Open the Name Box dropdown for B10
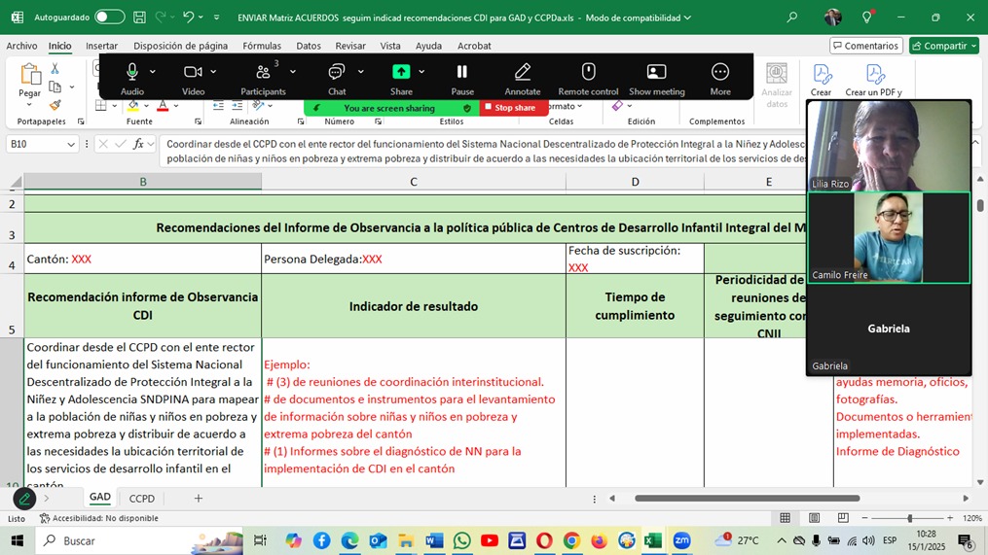Viewport: 988px width, 555px height. [70, 144]
